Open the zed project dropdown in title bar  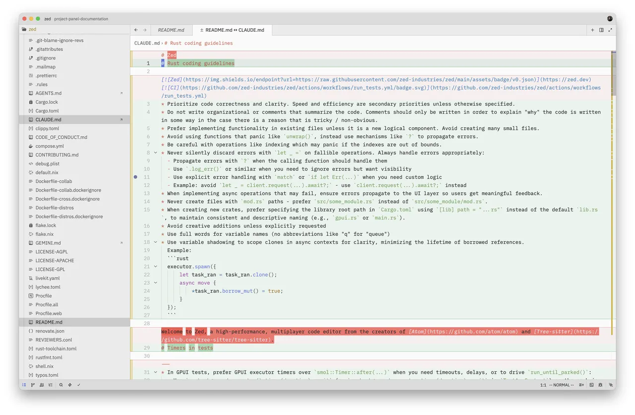(48, 19)
